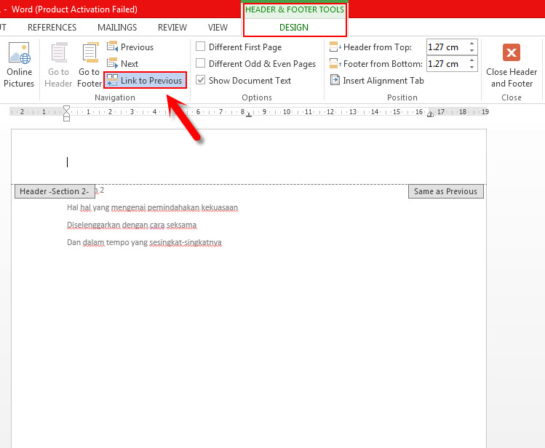Click the line 'Diselenggarkan dengan cara seksama'

(x=132, y=225)
